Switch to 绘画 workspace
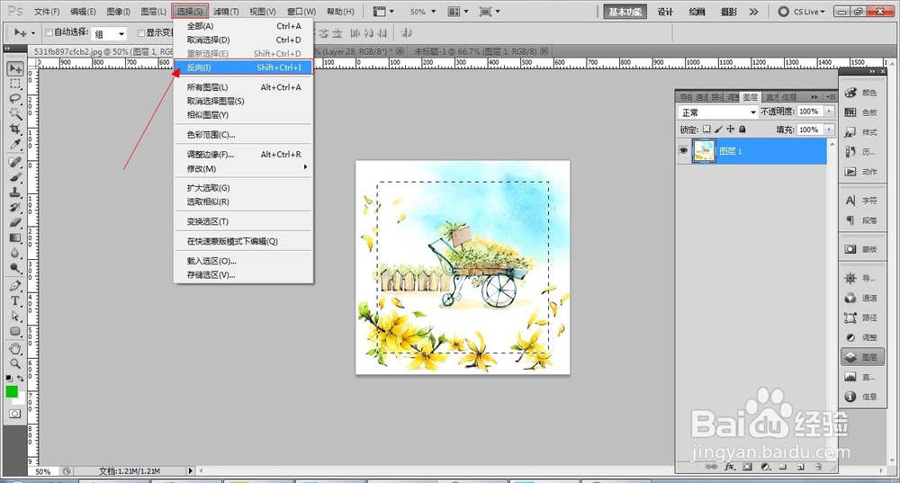 697,12
